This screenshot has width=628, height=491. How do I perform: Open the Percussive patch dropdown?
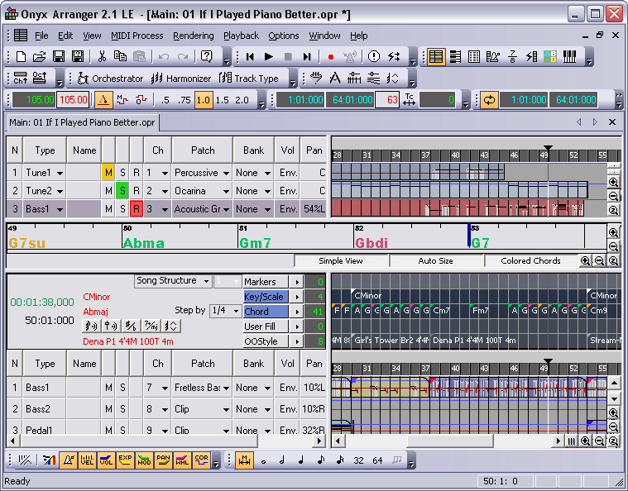click(226, 173)
